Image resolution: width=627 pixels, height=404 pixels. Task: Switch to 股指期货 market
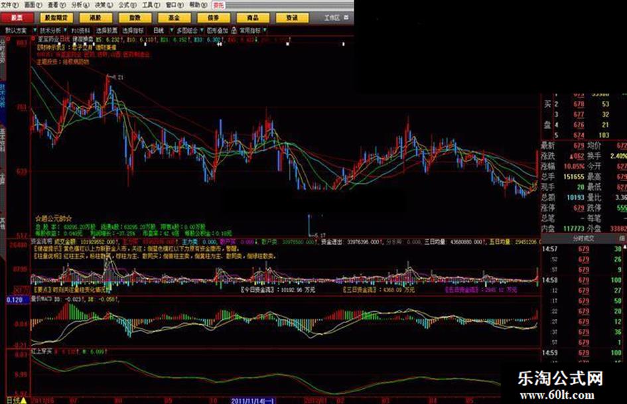(56, 18)
